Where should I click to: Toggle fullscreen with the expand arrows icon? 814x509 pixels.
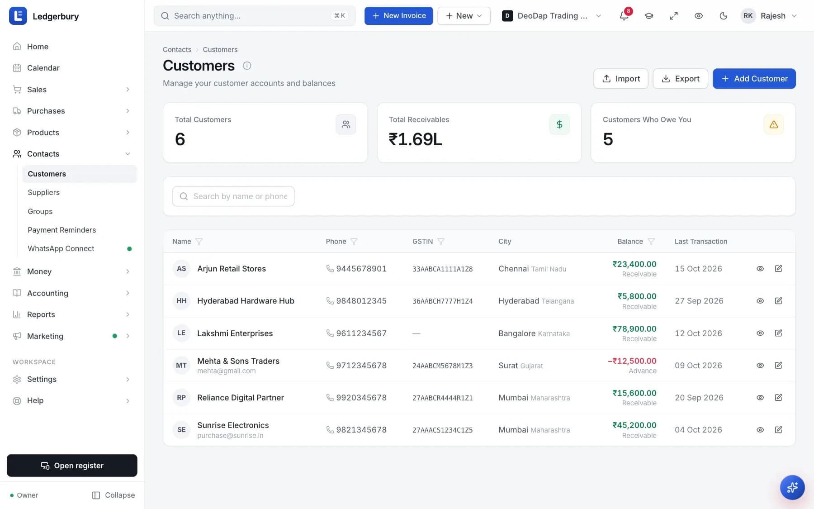pos(674,16)
